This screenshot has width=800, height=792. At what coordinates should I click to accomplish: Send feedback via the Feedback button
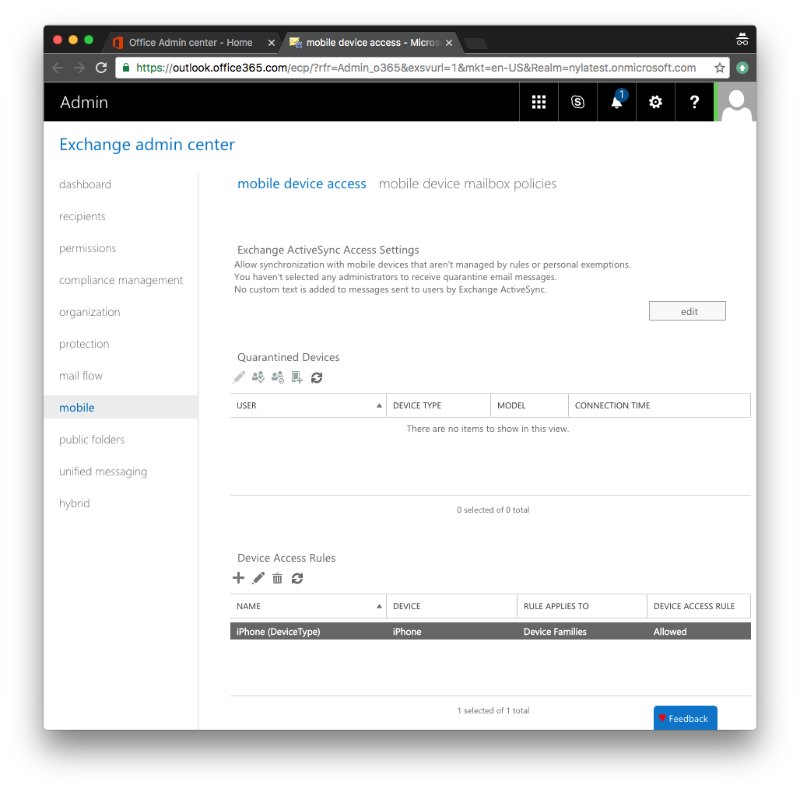(685, 717)
